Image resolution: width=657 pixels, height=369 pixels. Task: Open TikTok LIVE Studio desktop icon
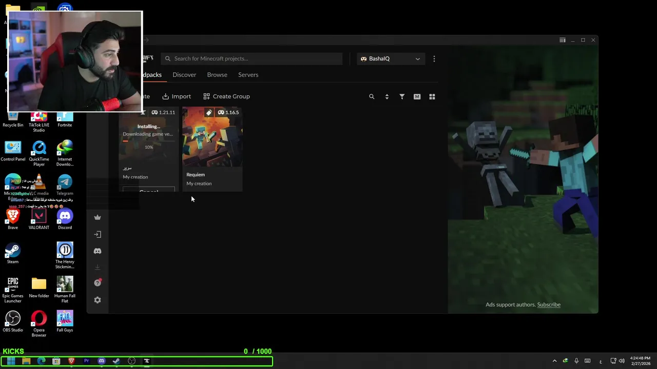[39, 121]
